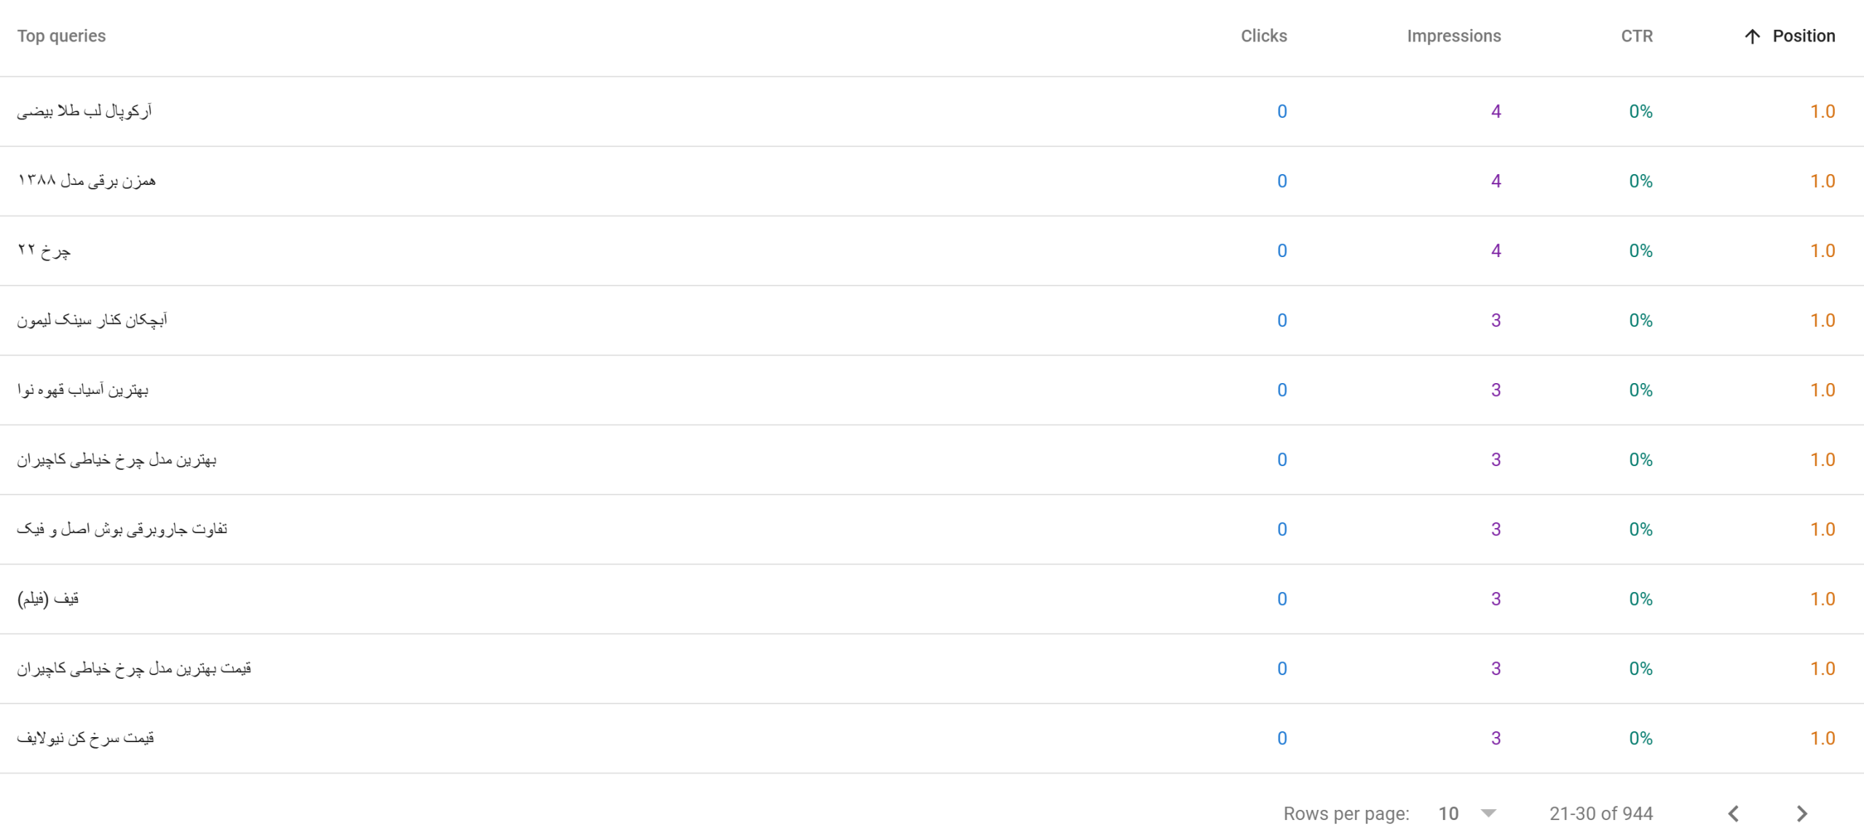Open the query 'قیف (فیلم)'
1864x839 pixels.
(932, 599)
